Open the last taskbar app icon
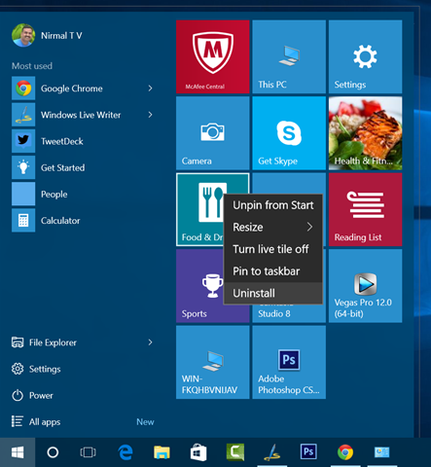The width and height of the screenshot is (431, 467). pos(381,452)
